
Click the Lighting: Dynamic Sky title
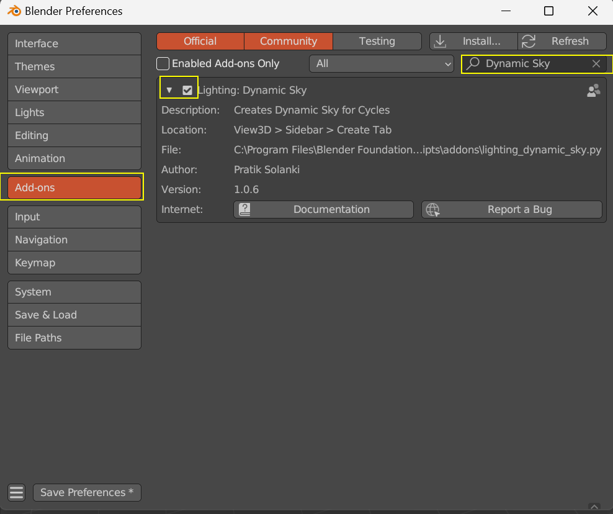pos(252,91)
